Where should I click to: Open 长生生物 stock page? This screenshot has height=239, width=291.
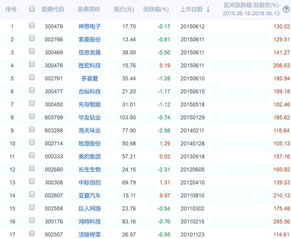[x=89, y=170]
